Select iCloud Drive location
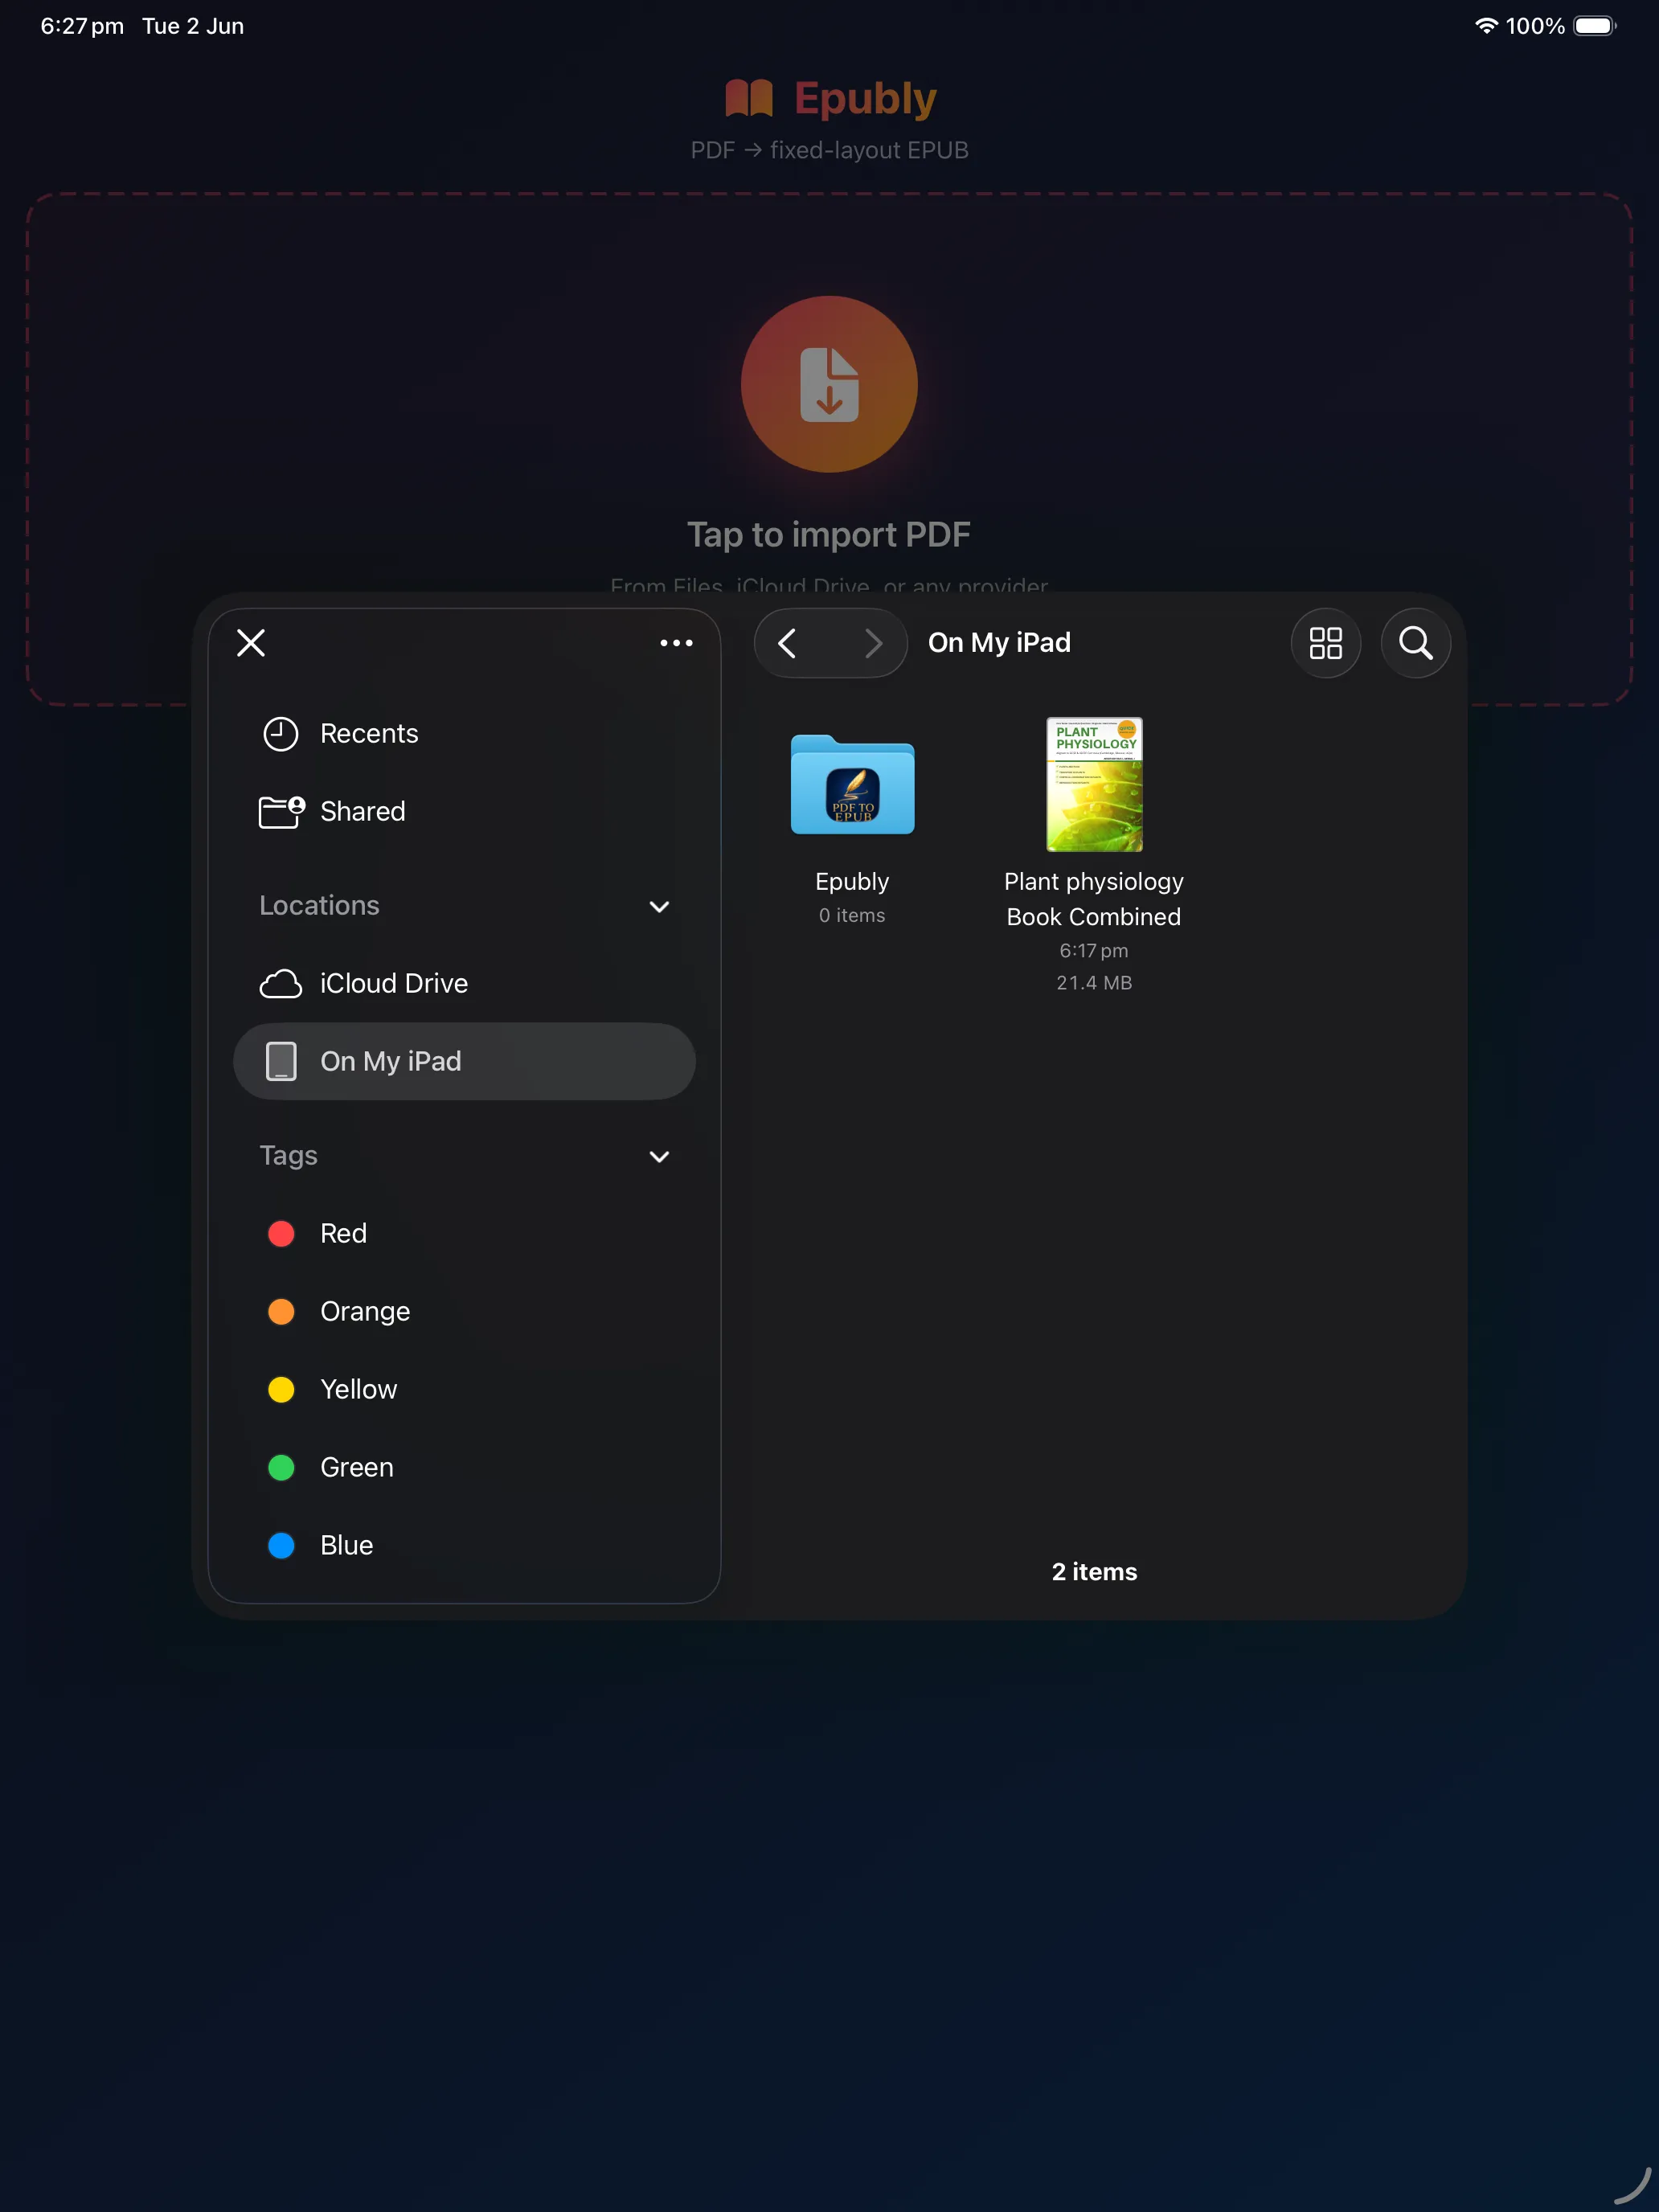 [x=464, y=983]
